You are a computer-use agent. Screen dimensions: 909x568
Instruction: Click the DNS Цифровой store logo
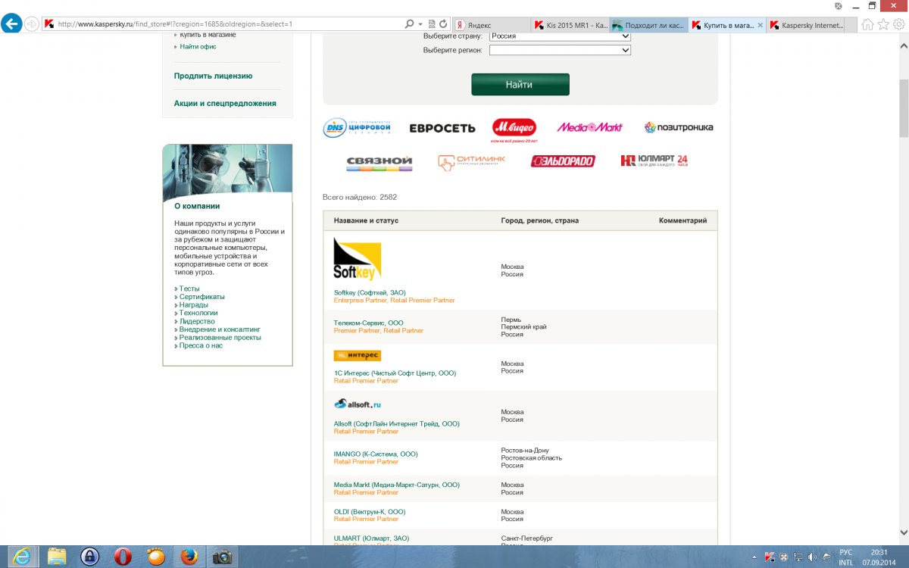tap(357, 128)
